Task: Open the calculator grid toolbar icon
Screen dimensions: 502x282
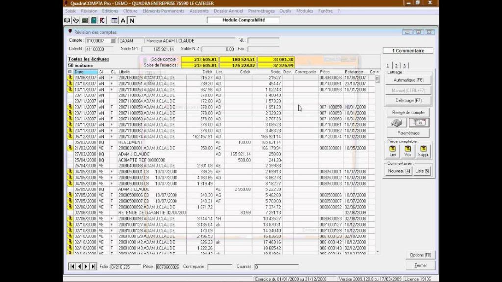Action: click(x=114, y=20)
